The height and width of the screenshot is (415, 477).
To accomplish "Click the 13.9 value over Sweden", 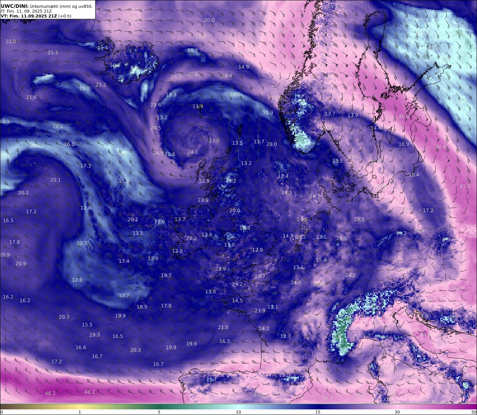I will point(353,115).
